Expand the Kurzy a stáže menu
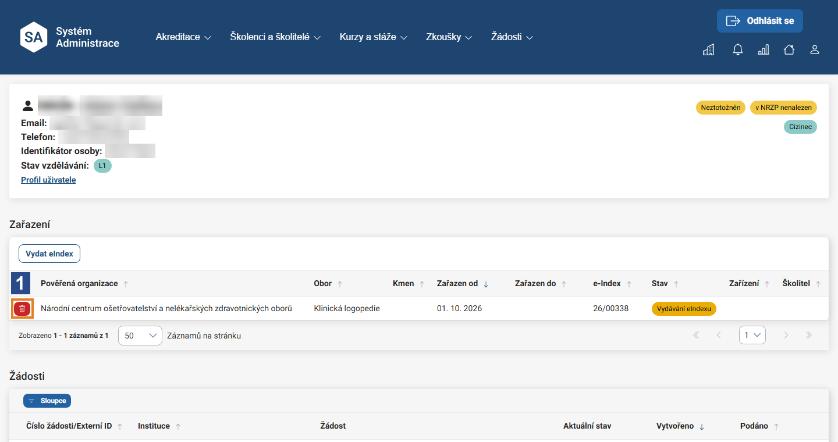Viewport: 838px width, 442px height. pos(374,37)
